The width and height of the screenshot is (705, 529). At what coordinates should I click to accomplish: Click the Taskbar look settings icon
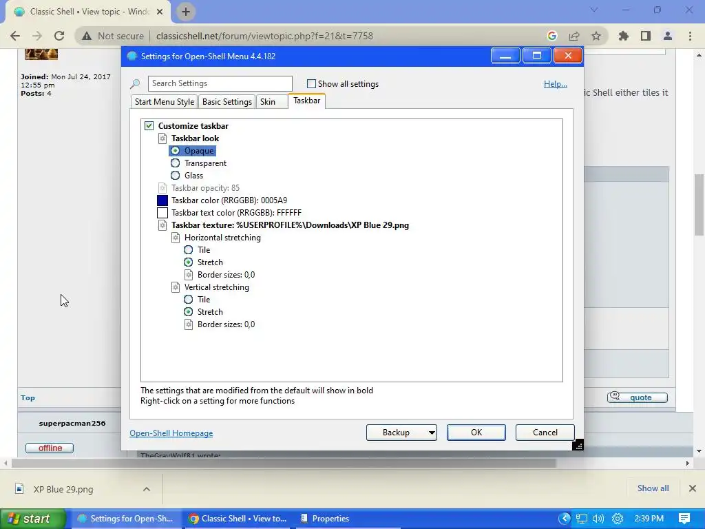[x=162, y=138]
